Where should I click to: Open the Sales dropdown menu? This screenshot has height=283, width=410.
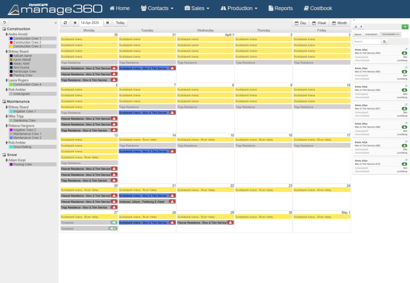click(x=197, y=8)
